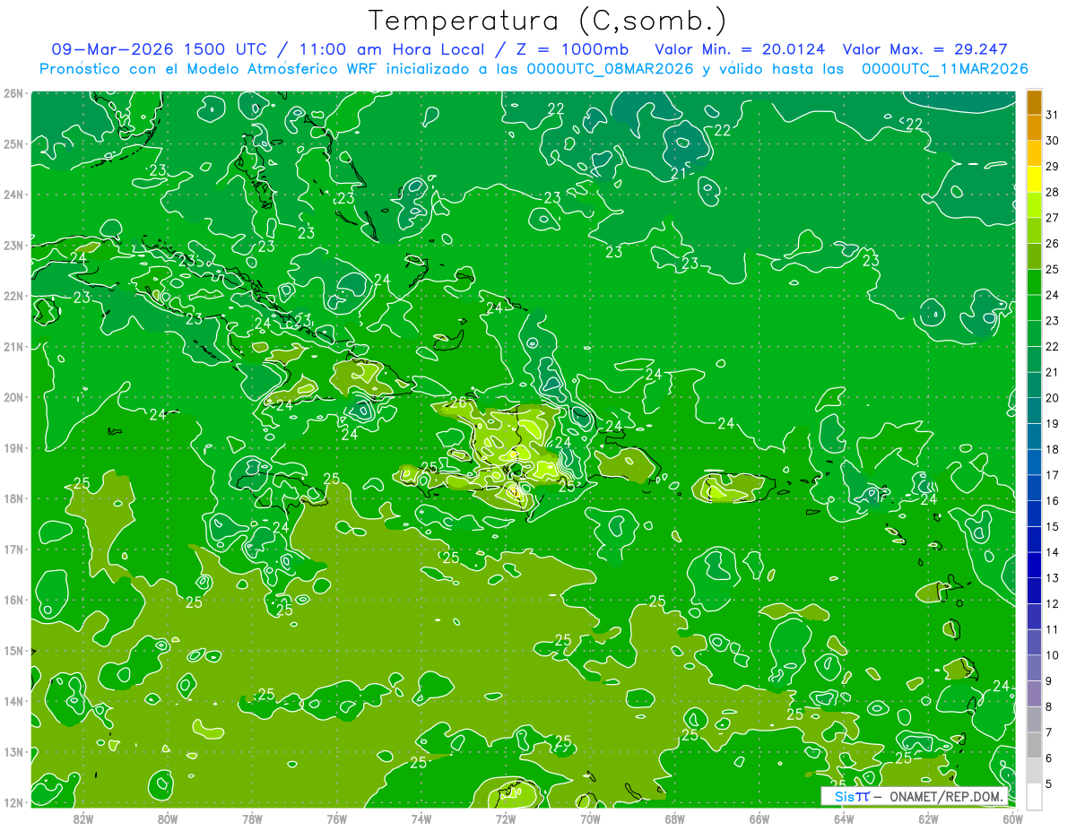The height and width of the screenshot is (831, 1076).
Task: Click the '66W' longitude axis label
Action: [759, 818]
